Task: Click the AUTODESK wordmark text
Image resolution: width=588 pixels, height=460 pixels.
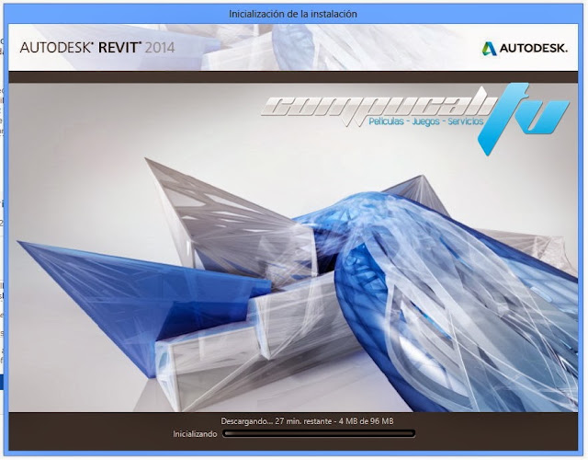Action: (534, 49)
